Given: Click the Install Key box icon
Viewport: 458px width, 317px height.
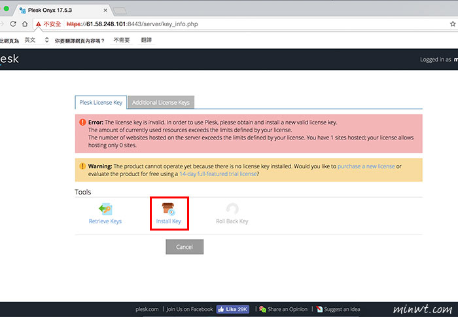Looking at the screenshot, I should 169,209.
